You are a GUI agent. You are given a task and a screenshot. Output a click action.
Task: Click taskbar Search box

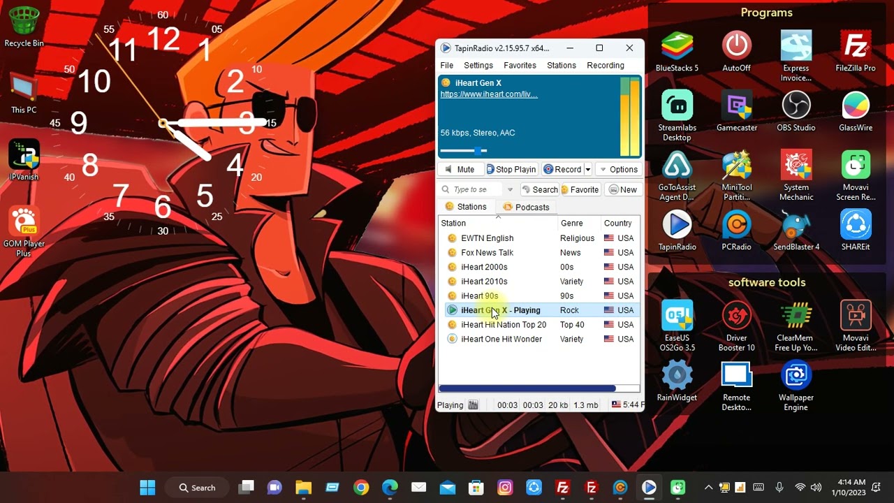[197, 488]
